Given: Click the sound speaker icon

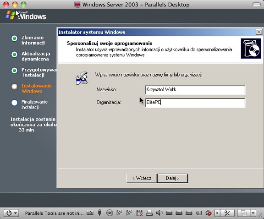Looking at the screenshot, I should tap(159, 213).
